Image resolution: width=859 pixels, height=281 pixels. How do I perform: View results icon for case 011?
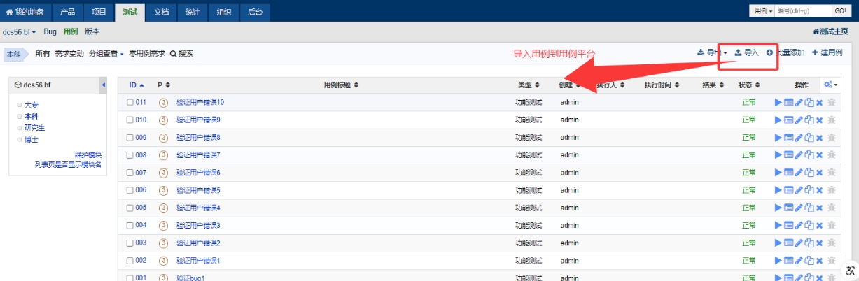click(x=789, y=102)
